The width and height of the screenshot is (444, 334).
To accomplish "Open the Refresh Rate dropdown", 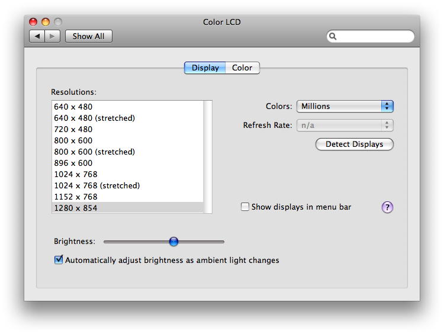I will (x=345, y=125).
